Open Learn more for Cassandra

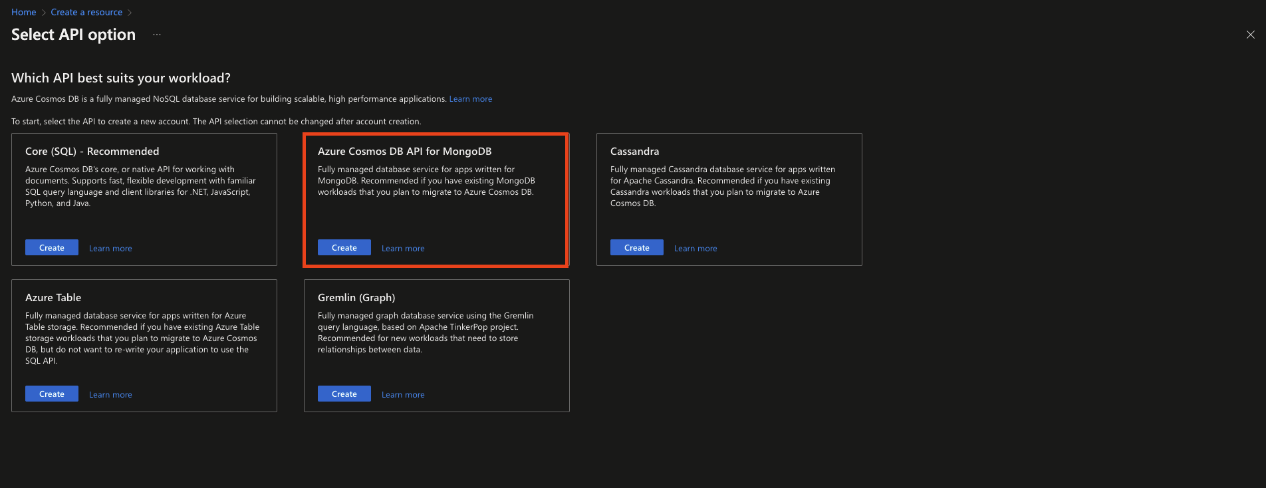696,249
